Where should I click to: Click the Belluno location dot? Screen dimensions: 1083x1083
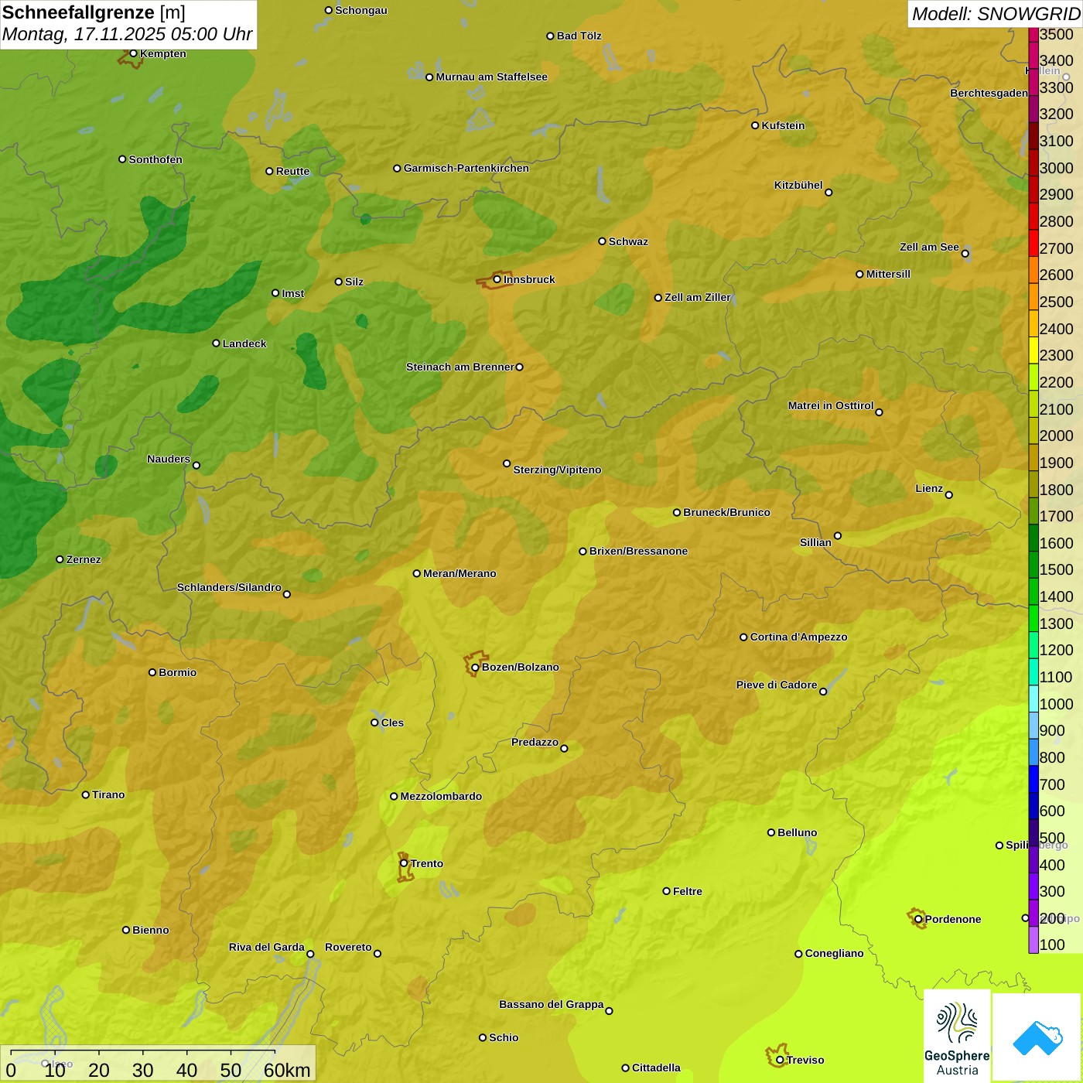[770, 832]
